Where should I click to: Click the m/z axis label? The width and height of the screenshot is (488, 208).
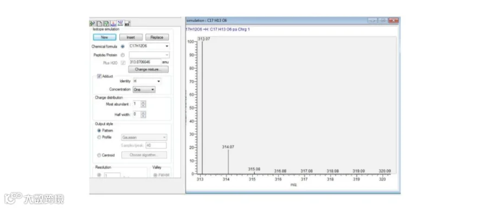tap(293, 185)
